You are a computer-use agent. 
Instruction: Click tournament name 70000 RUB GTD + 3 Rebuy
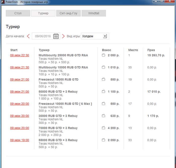tap(58, 128)
